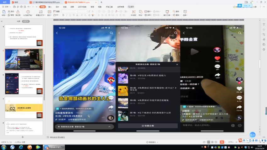Click the Text Box icon
The width and height of the screenshot is (267, 150).
(x=134, y=12)
